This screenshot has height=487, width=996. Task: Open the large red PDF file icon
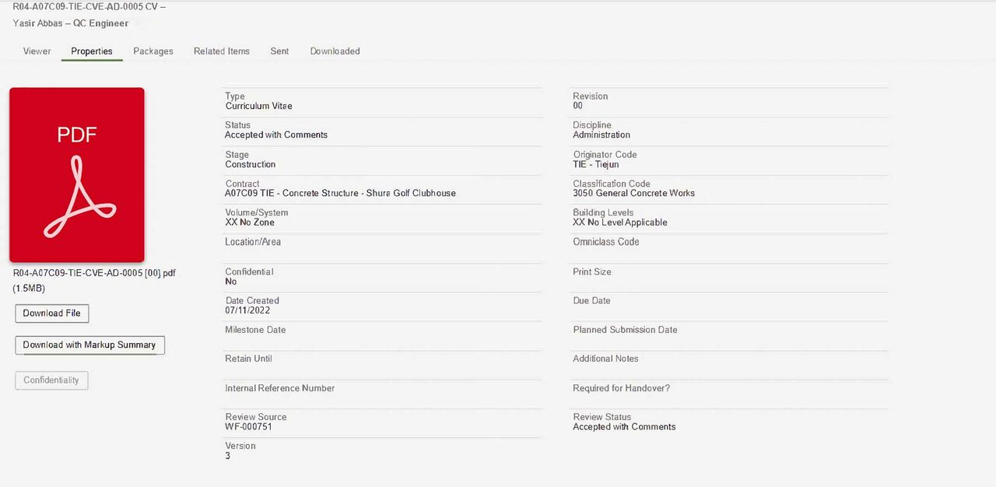(x=77, y=175)
